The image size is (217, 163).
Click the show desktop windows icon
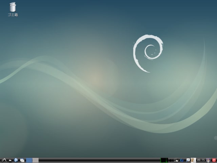click(22, 160)
